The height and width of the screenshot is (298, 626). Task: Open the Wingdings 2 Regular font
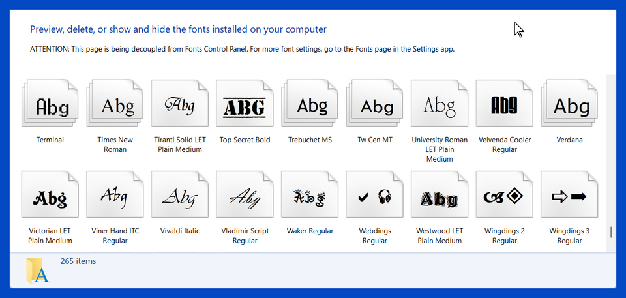(504, 196)
